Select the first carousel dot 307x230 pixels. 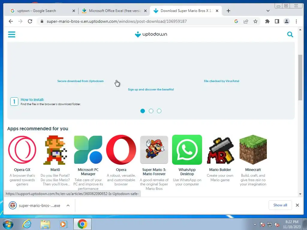(x=142, y=111)
